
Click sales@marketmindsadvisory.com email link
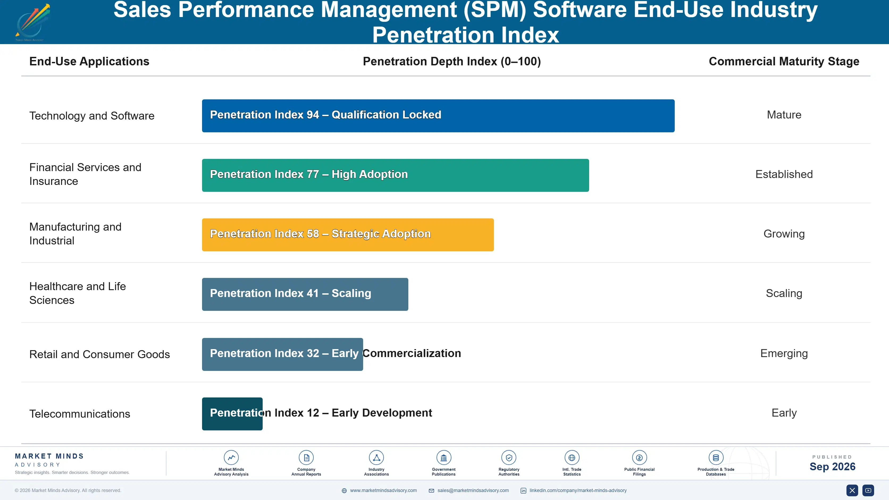pos(473,490)
